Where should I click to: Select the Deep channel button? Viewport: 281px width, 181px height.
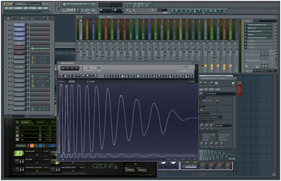tap(19, 44)
